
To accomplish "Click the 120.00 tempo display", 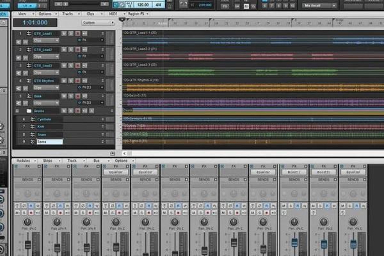I will [x=143, y=4].
